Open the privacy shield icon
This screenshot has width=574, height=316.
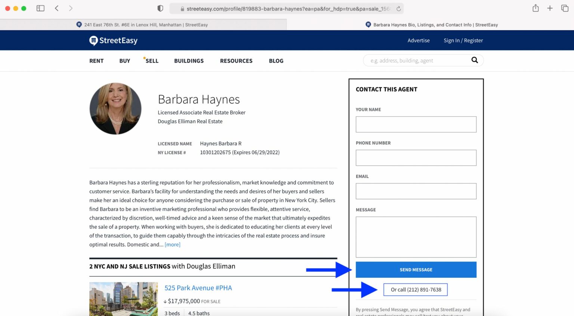pyautogui.click(x=160, y=8)
